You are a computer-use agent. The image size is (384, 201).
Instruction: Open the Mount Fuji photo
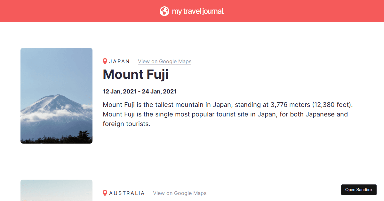56,96
